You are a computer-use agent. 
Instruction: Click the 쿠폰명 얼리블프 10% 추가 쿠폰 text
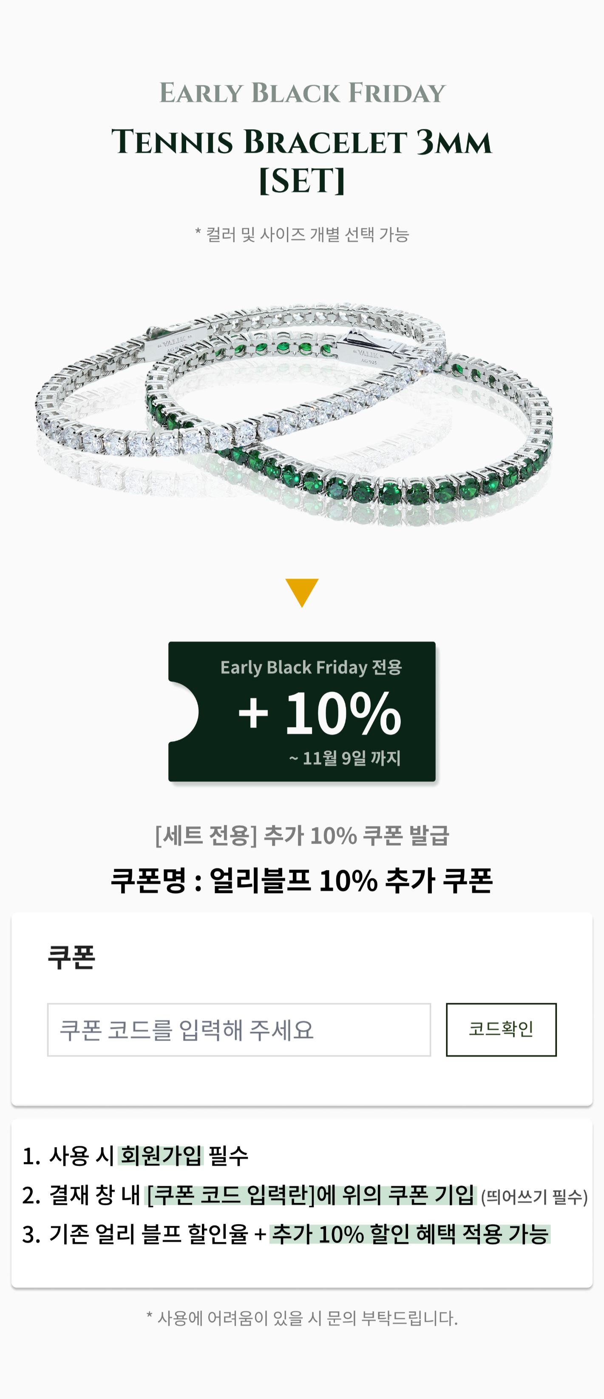click(x=302, y=880)
